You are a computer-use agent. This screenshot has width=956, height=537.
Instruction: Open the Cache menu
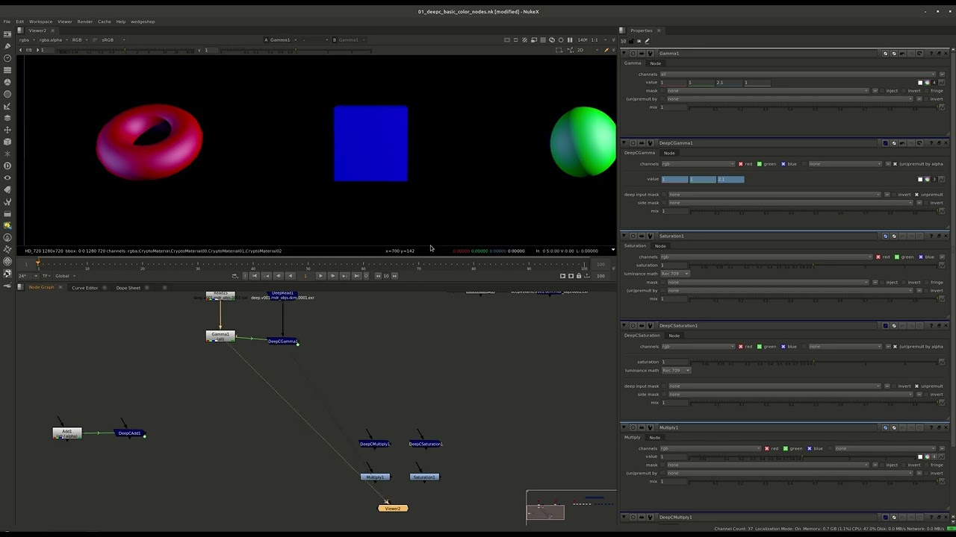point(104,22)
